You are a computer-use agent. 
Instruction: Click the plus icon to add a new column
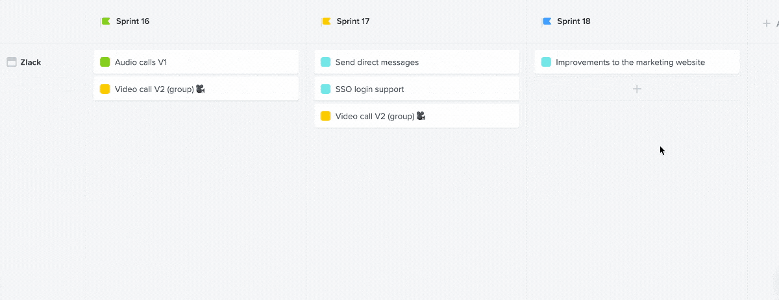[766, 23]
